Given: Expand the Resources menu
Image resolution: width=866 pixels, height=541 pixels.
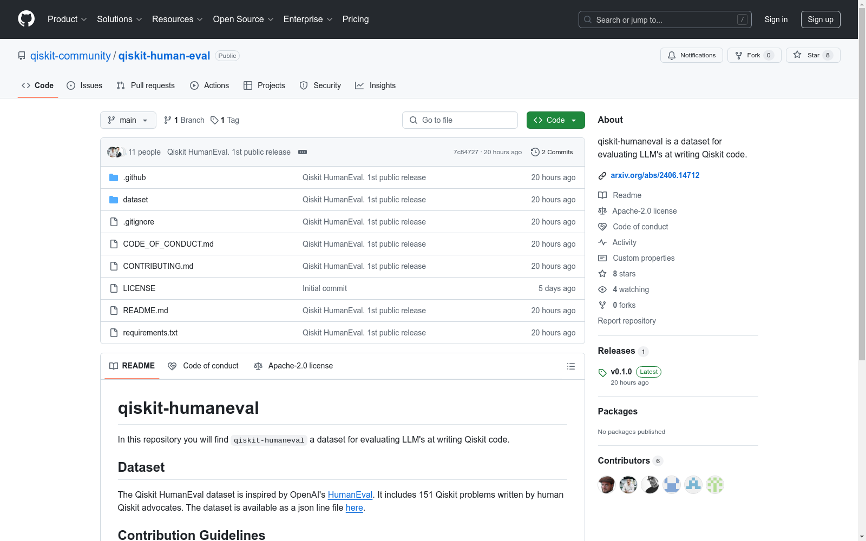Looking at the screenshot, I should click(x=178, y=19).
